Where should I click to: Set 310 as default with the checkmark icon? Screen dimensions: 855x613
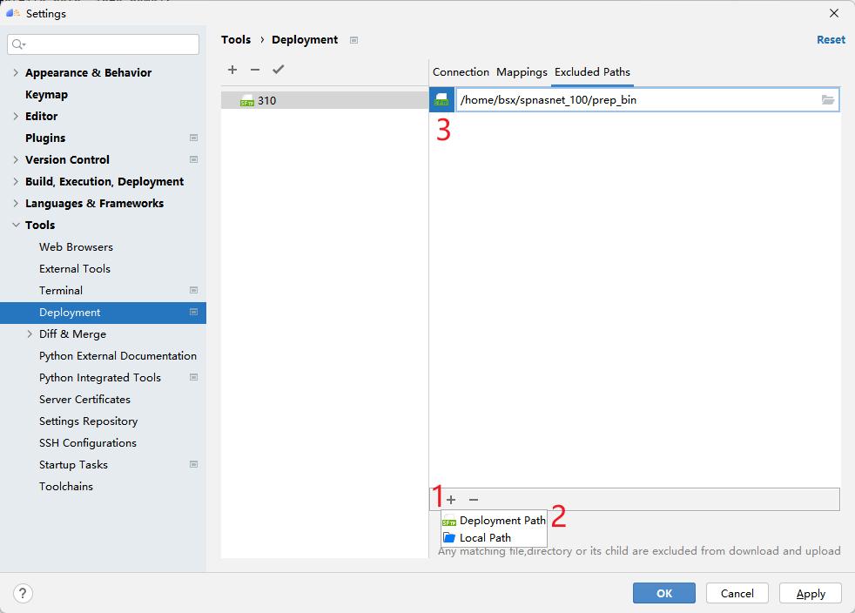click(276, 70)
